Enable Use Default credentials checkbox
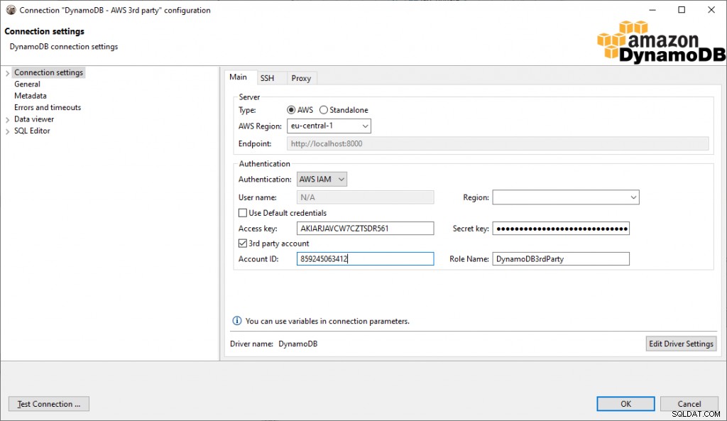727x421 pixels. pos(243,213)
